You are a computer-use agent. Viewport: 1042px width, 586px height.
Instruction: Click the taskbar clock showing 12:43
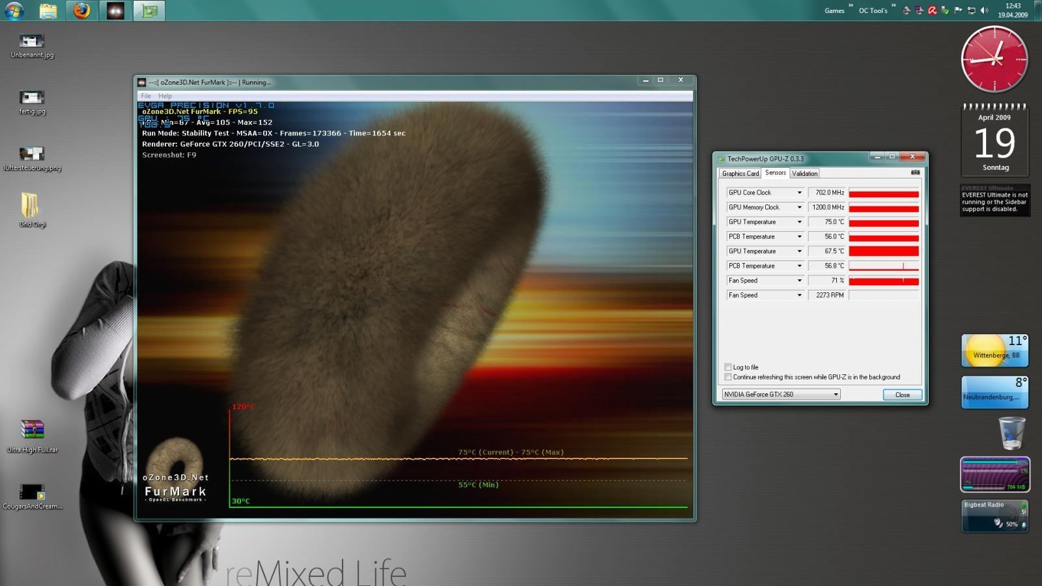pyautogui.click(x=1013, y=10)
